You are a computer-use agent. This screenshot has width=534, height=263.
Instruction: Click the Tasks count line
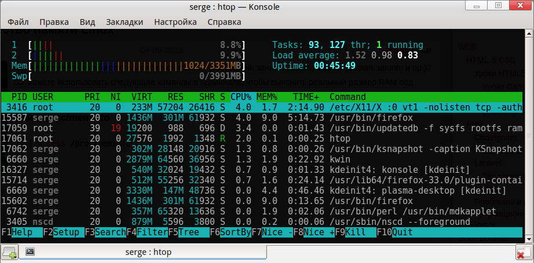tap(348, 45)
